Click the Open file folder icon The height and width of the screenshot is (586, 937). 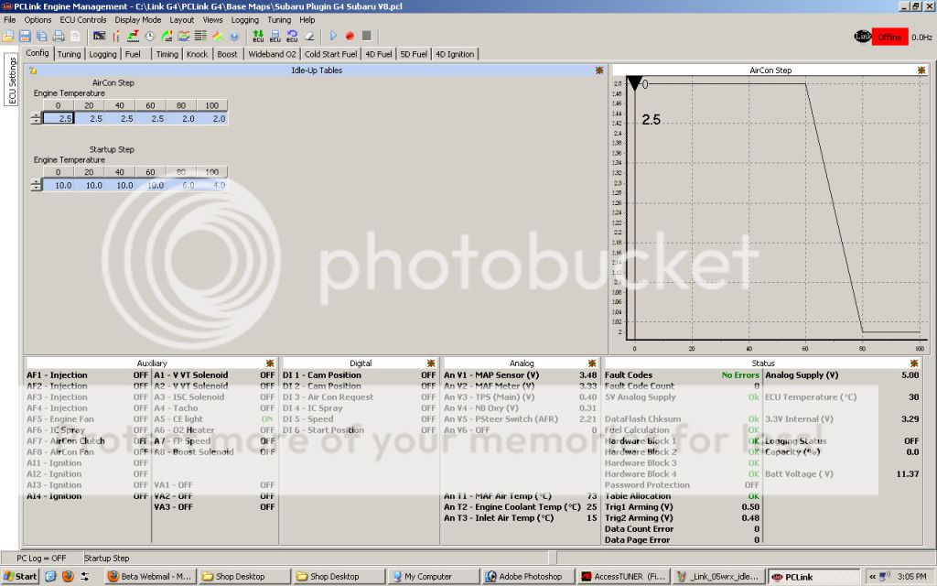[x=8, y=36]
